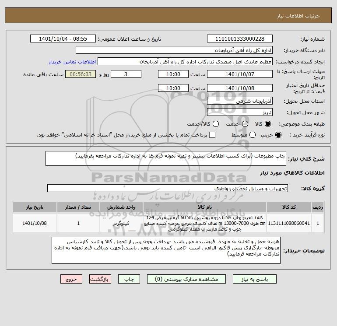The height and width of the screenshot is (326, 337).
Task: Click the buyer organization field اداره کل راه آهن آذربایجان
Action: click(174, 50)
